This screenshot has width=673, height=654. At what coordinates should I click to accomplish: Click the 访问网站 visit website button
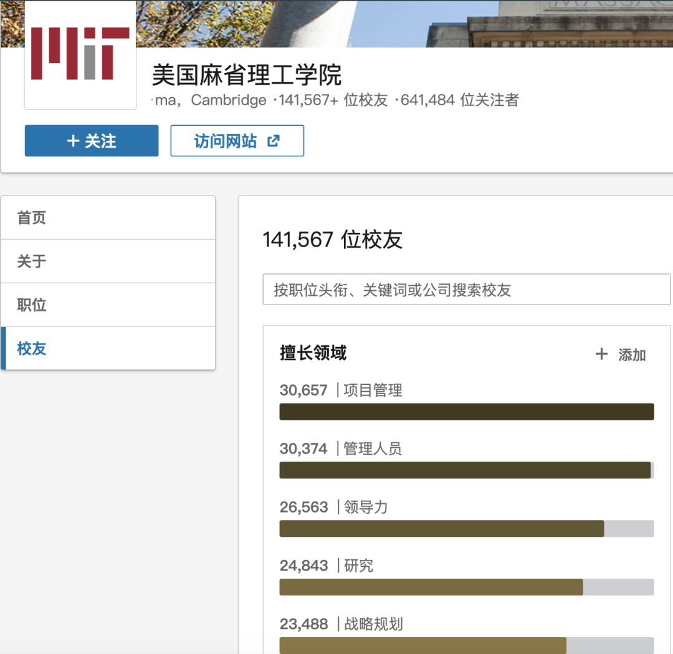(x=237, y=141)
